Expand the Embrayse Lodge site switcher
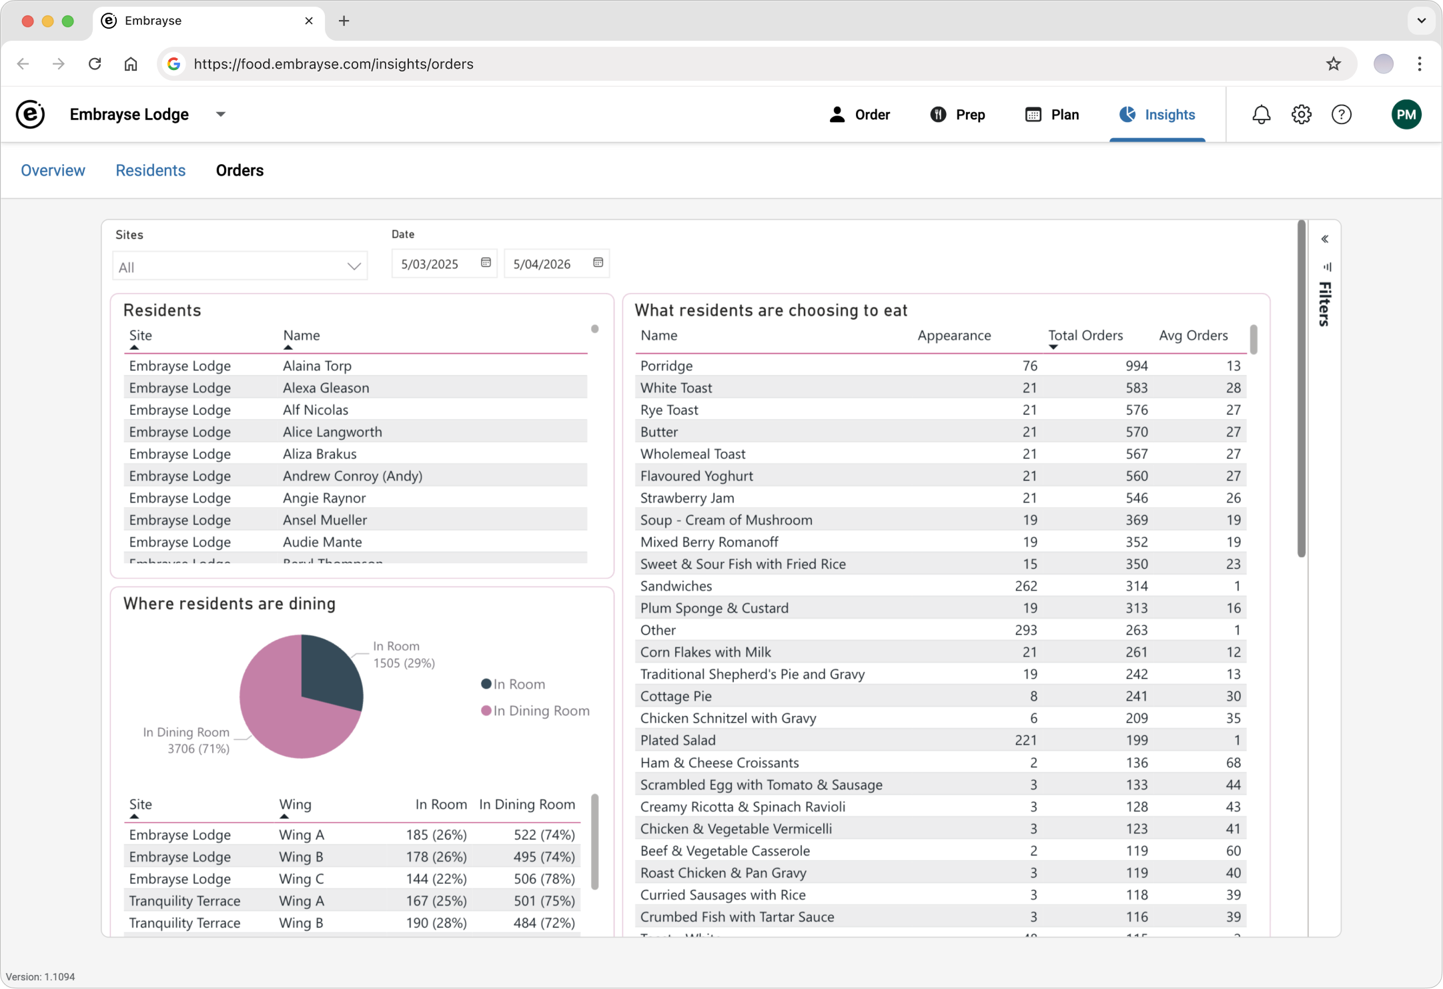 (221, 115)
